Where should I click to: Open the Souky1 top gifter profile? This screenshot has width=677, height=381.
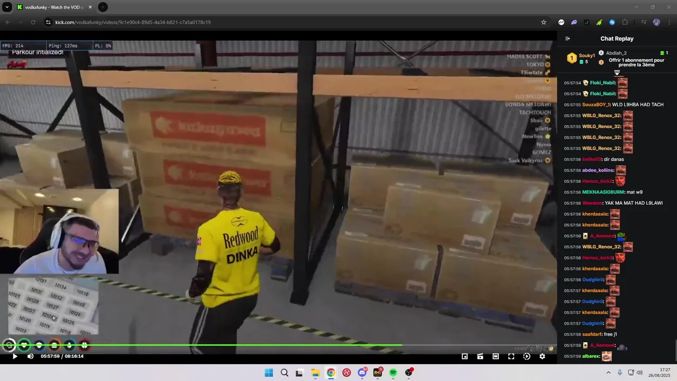click(587, 56)
